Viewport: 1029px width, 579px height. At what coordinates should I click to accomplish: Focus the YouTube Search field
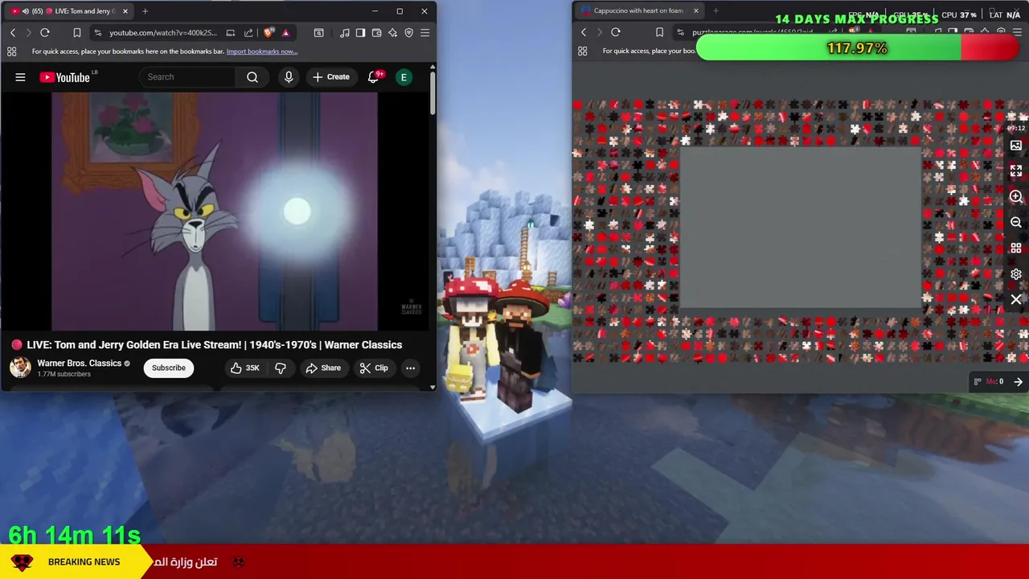(188, 77)
